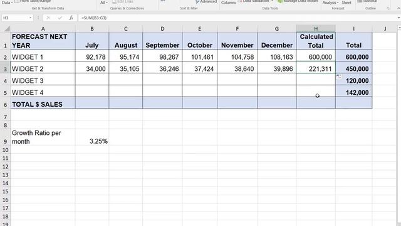Screen dimensions: 401x226
Task: Click the Advanced filter button
Action: pyautogui.click(x=206, y=2)
